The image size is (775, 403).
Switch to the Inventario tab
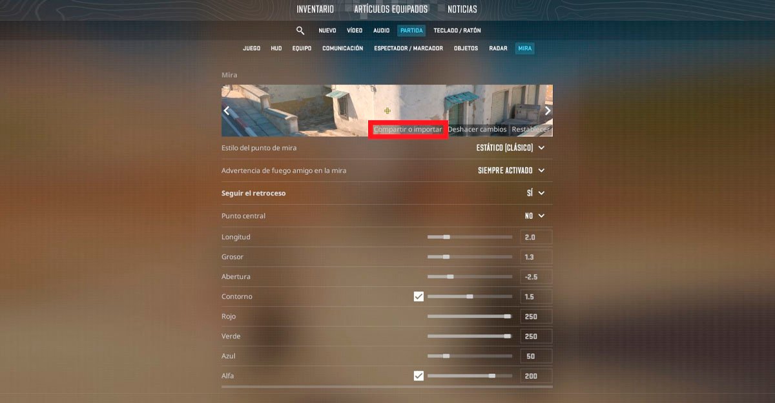(315, 9)
